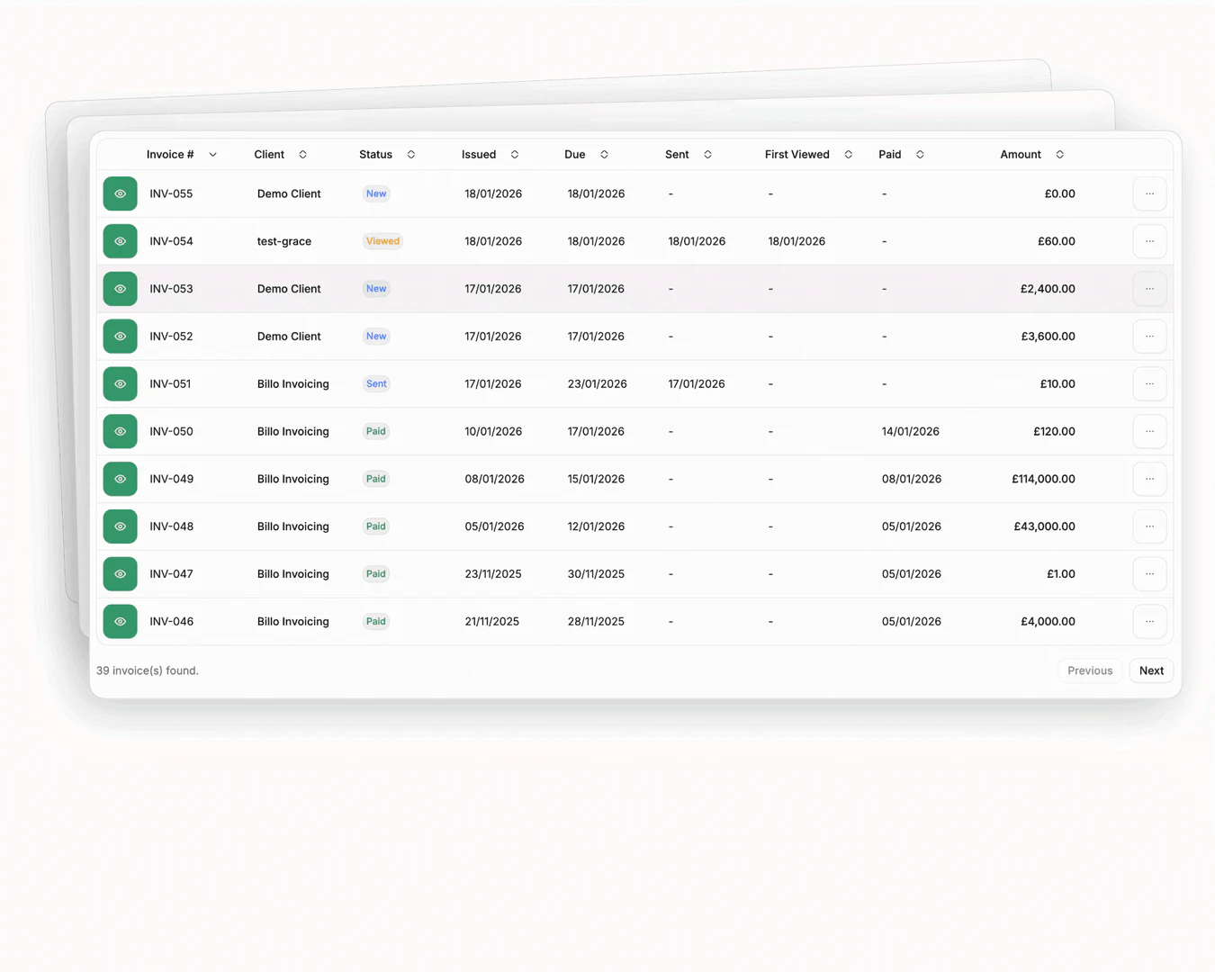View invoice INV-054 using the eye icon
The image size is (1215, 972).
coord(120,241)
